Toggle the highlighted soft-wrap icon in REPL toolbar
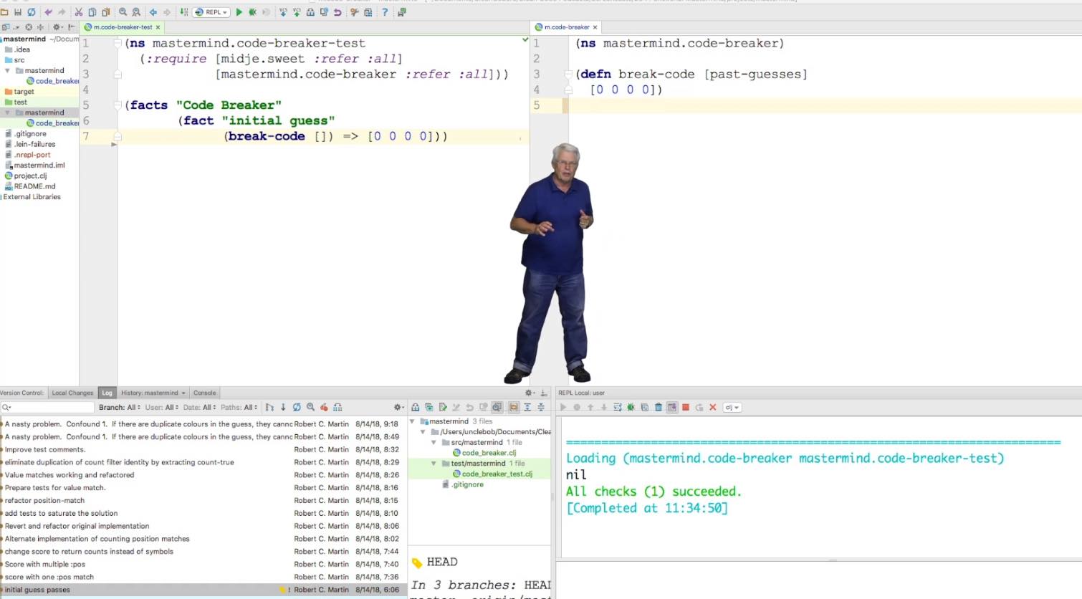1082x599 pixels. click(672, 407)
